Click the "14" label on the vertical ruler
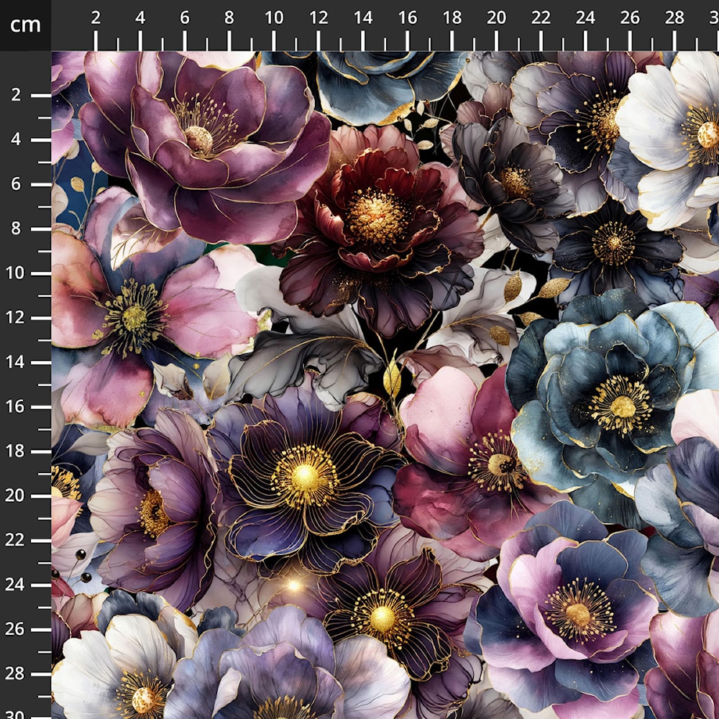This screenshot has height=719, width=719. 14,362
